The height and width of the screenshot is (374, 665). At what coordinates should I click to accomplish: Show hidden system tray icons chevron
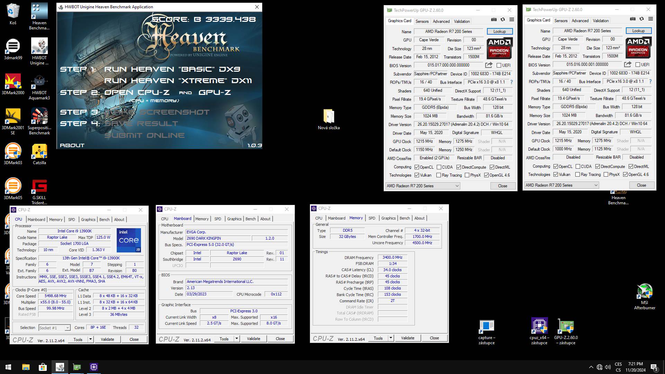(x=591, y=367)
